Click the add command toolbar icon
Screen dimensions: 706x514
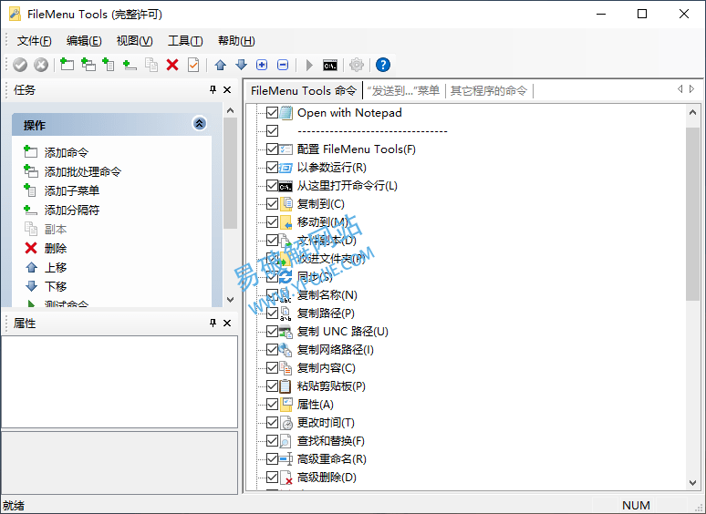click(x=67, y=65)
